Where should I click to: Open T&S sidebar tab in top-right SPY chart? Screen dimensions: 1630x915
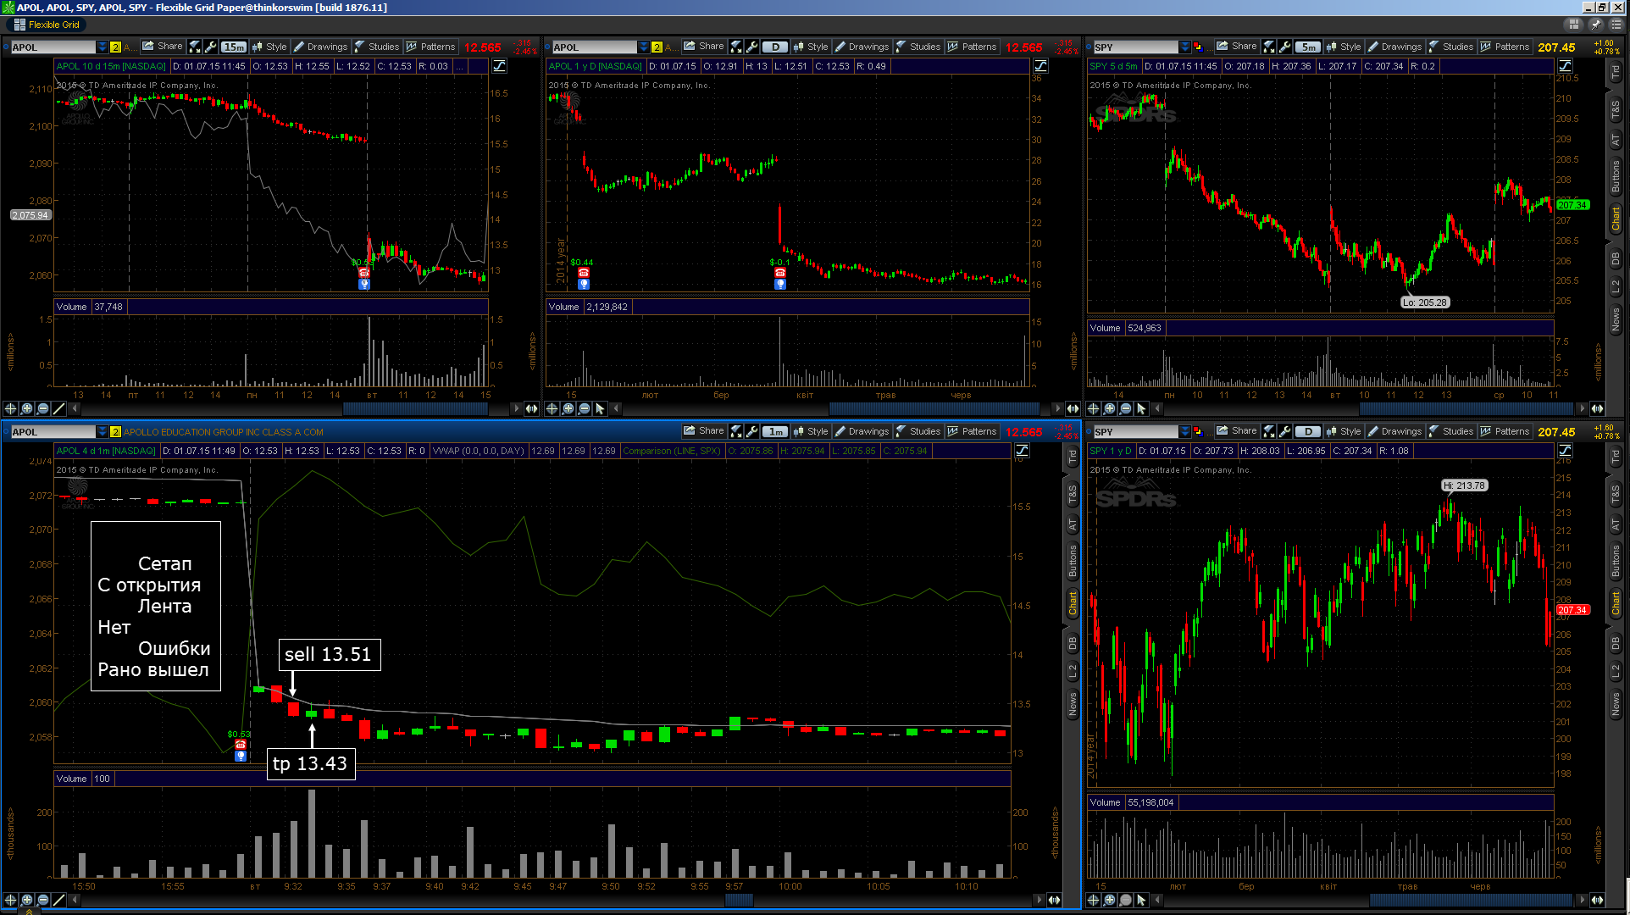click(x=1616, y=109)
